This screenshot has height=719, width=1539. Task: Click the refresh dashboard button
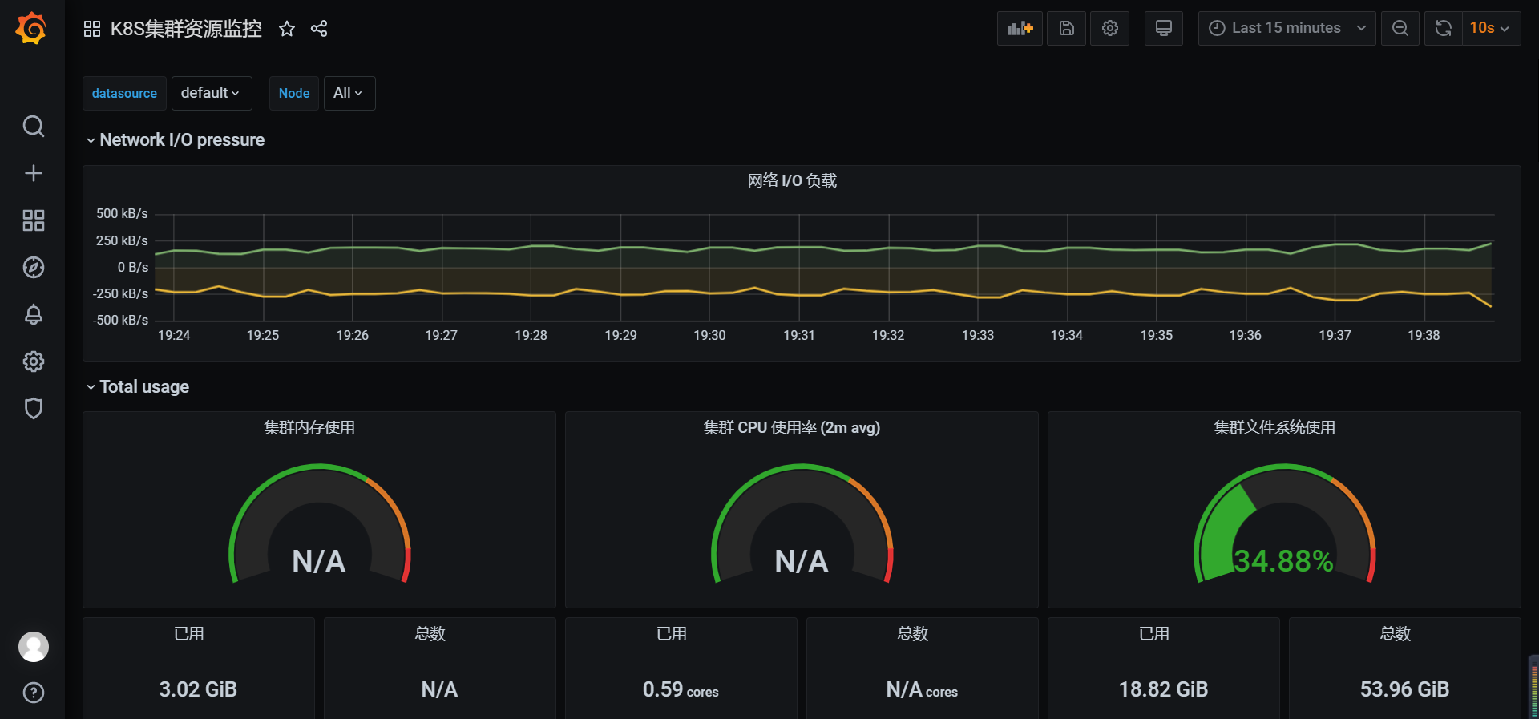(x=1443, y=29)
